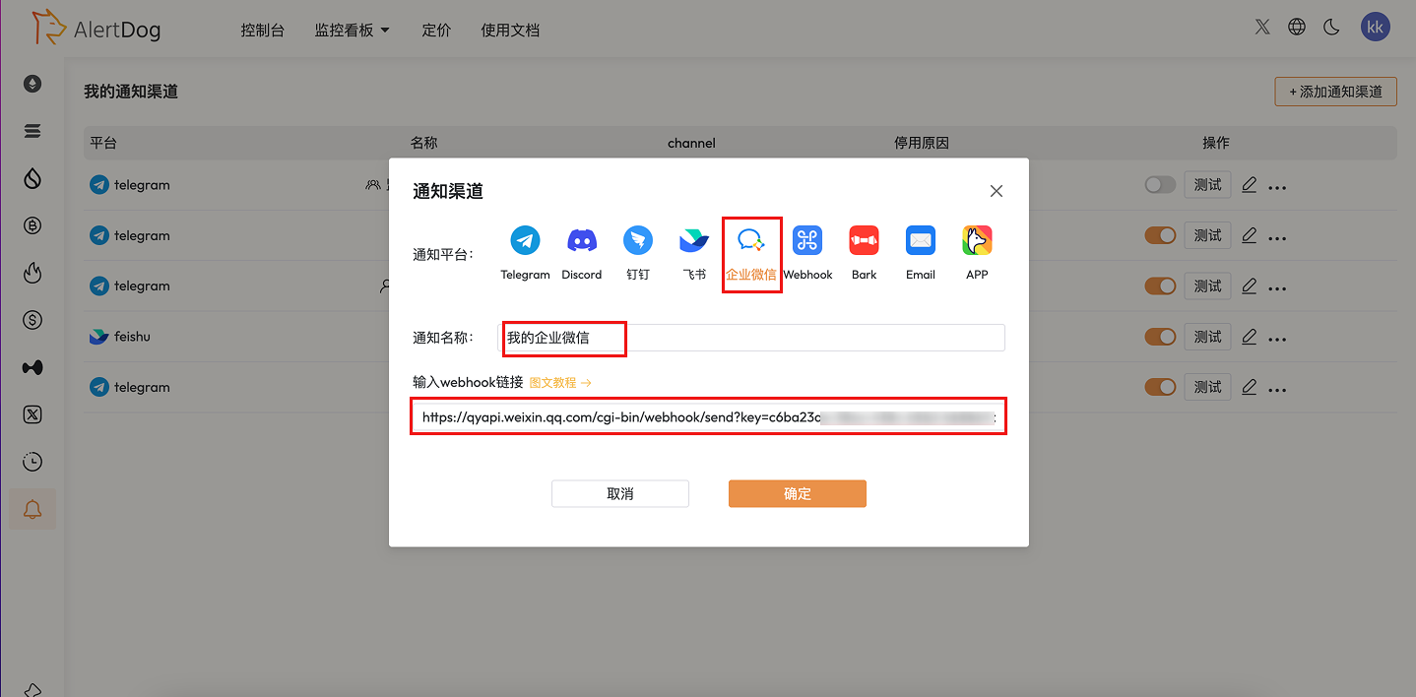1416x697 pixels.
Task: Open the 使用文档 menu item
Action: tap(510, 30)
